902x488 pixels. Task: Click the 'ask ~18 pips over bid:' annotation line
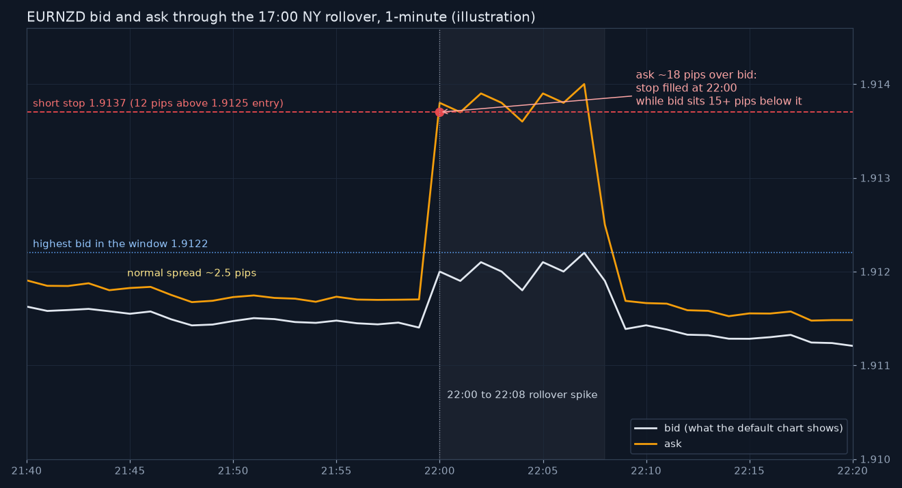click(696, 75)
